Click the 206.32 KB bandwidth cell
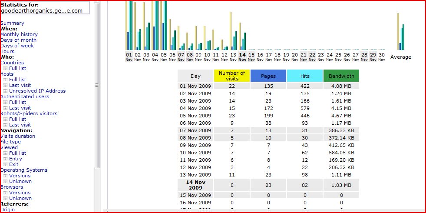The width and height of the screenshot is (426, 213). pos(341,167)
